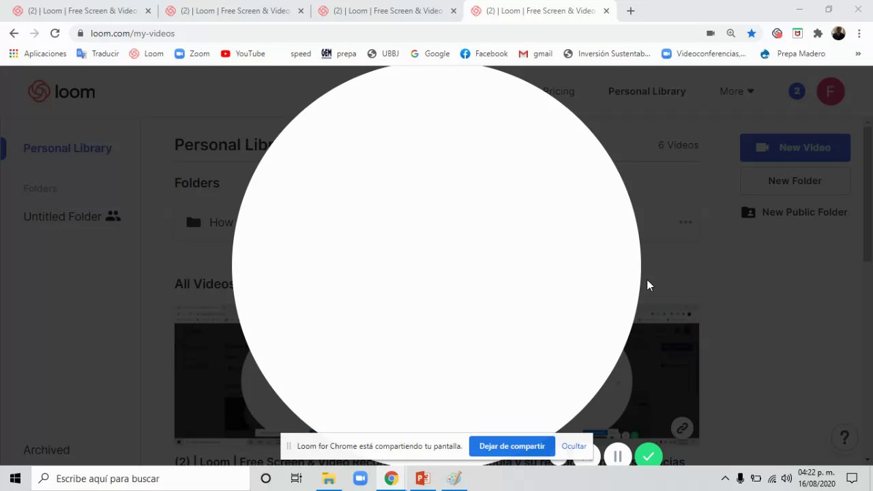Screen dimensions: 873x491
Task: Open the Prepa Madero bookmark
Action: [793, 54]
